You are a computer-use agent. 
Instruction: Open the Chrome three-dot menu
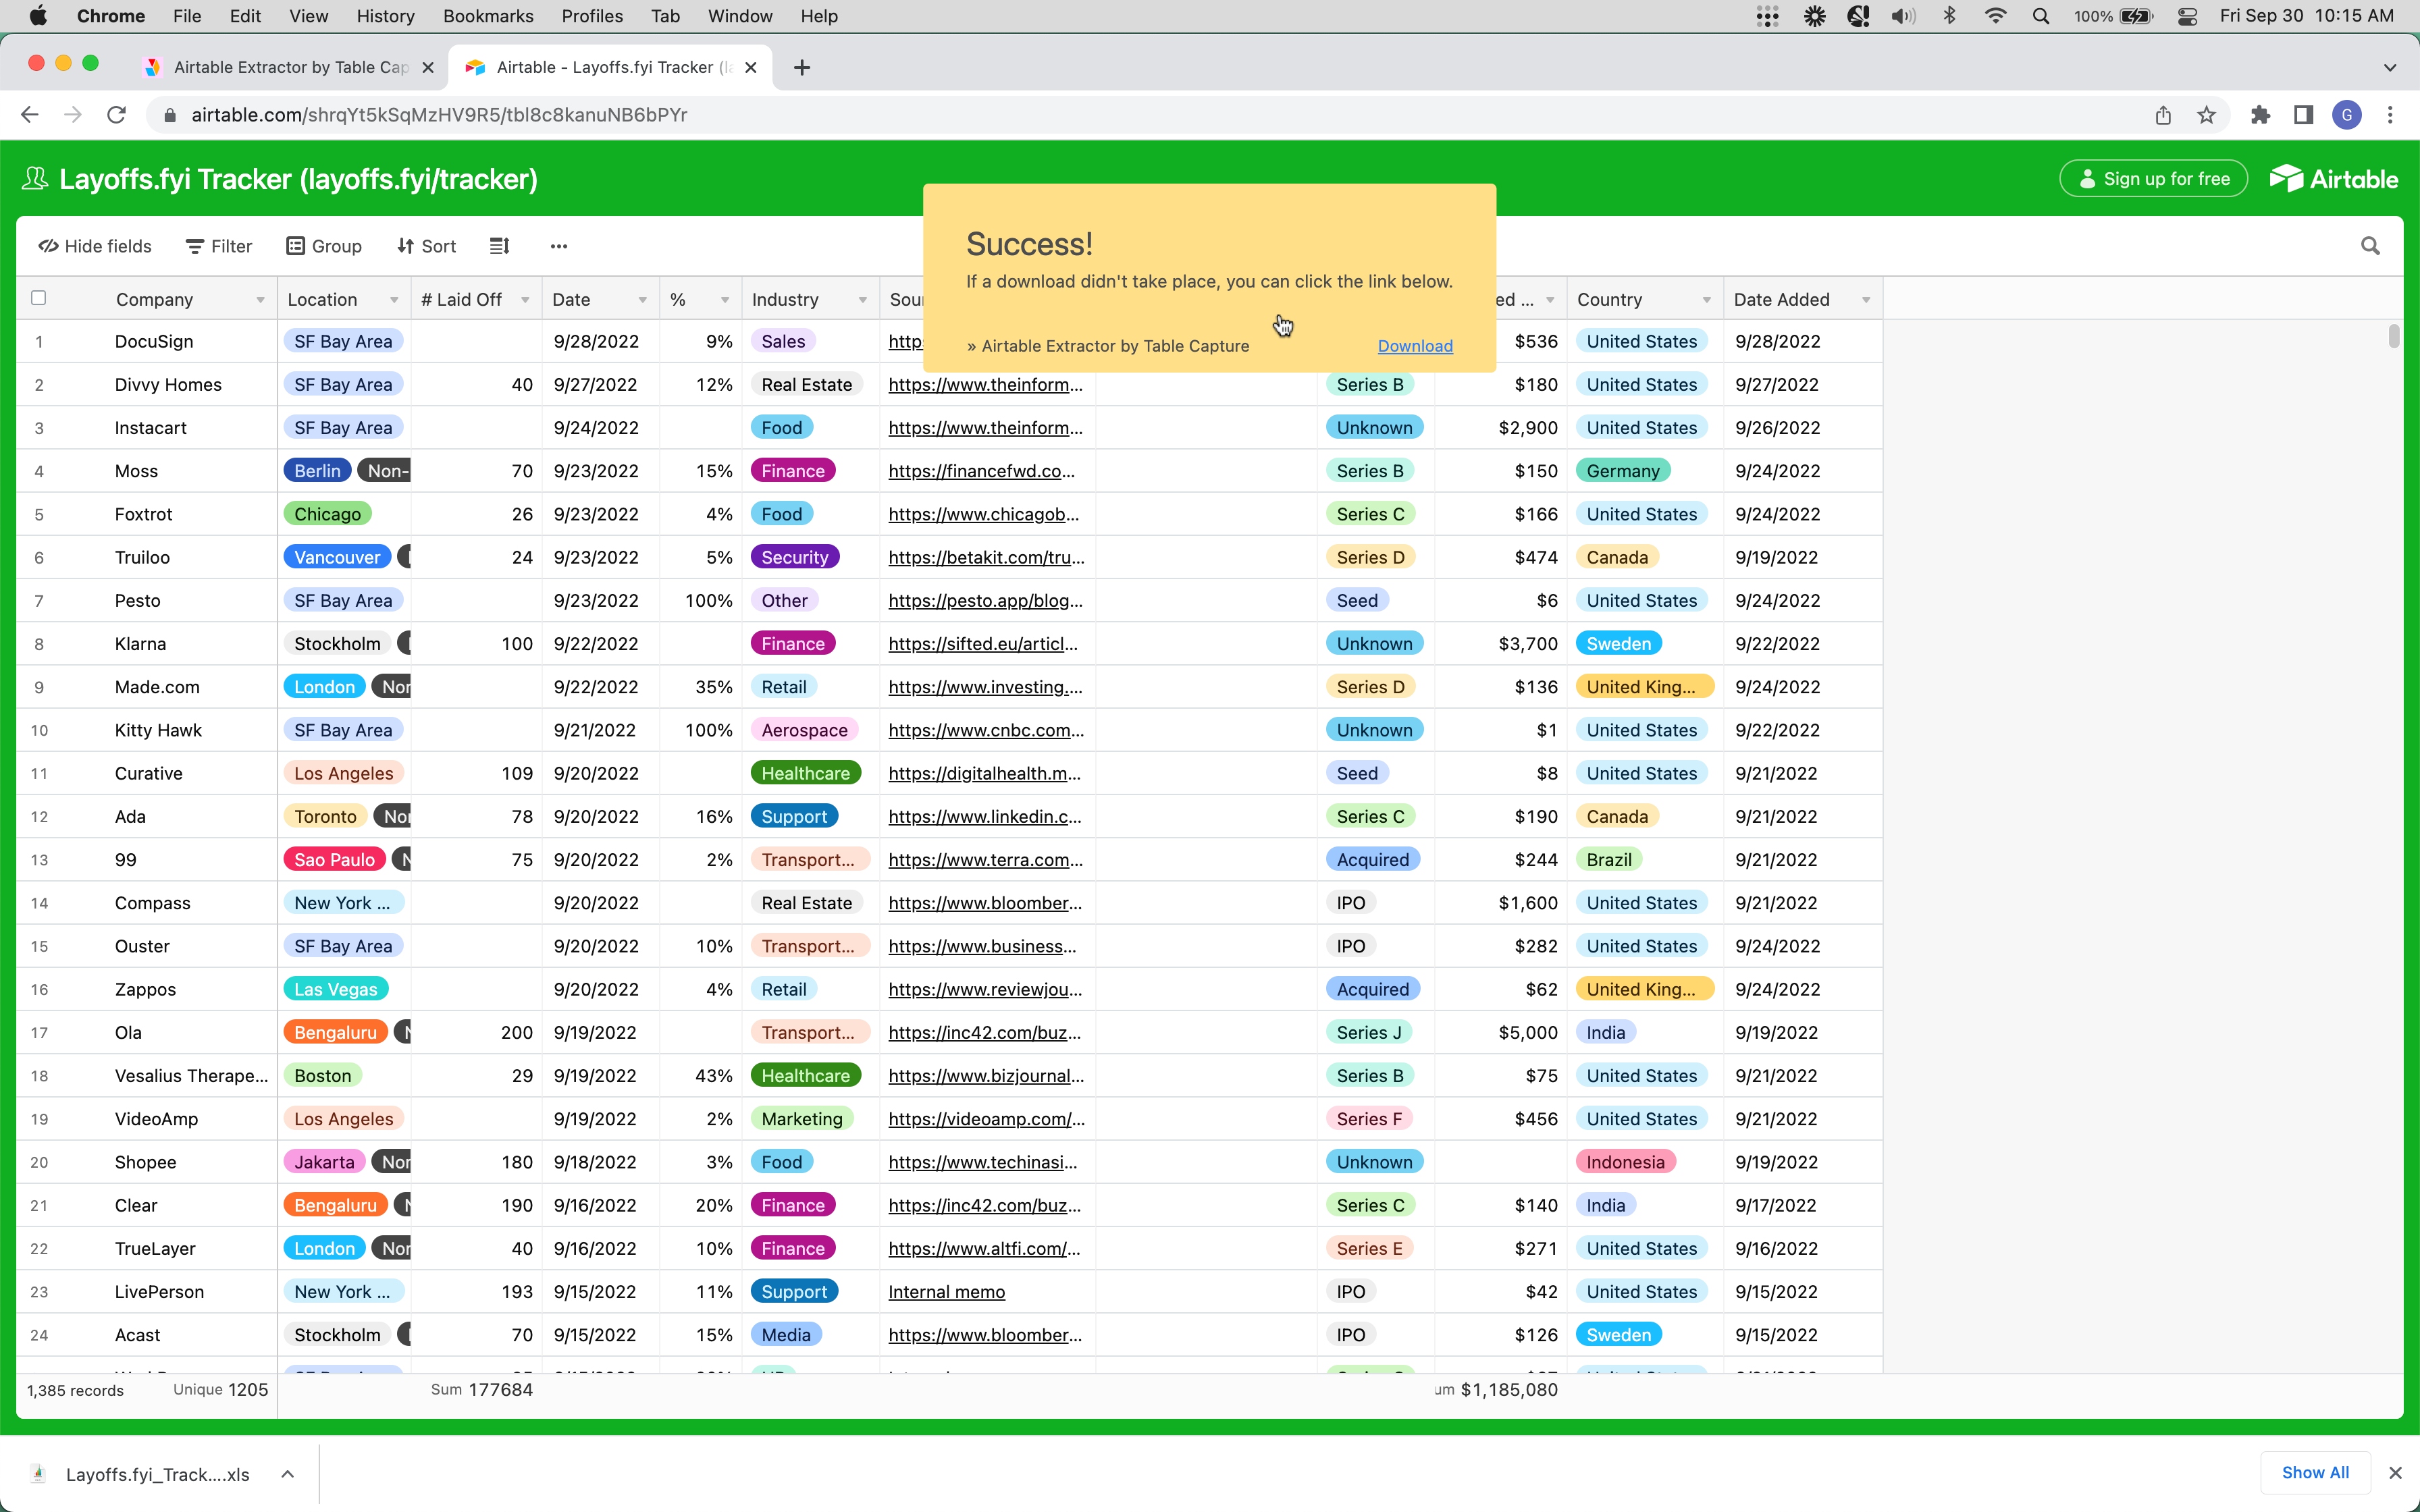click(2391, 115)
